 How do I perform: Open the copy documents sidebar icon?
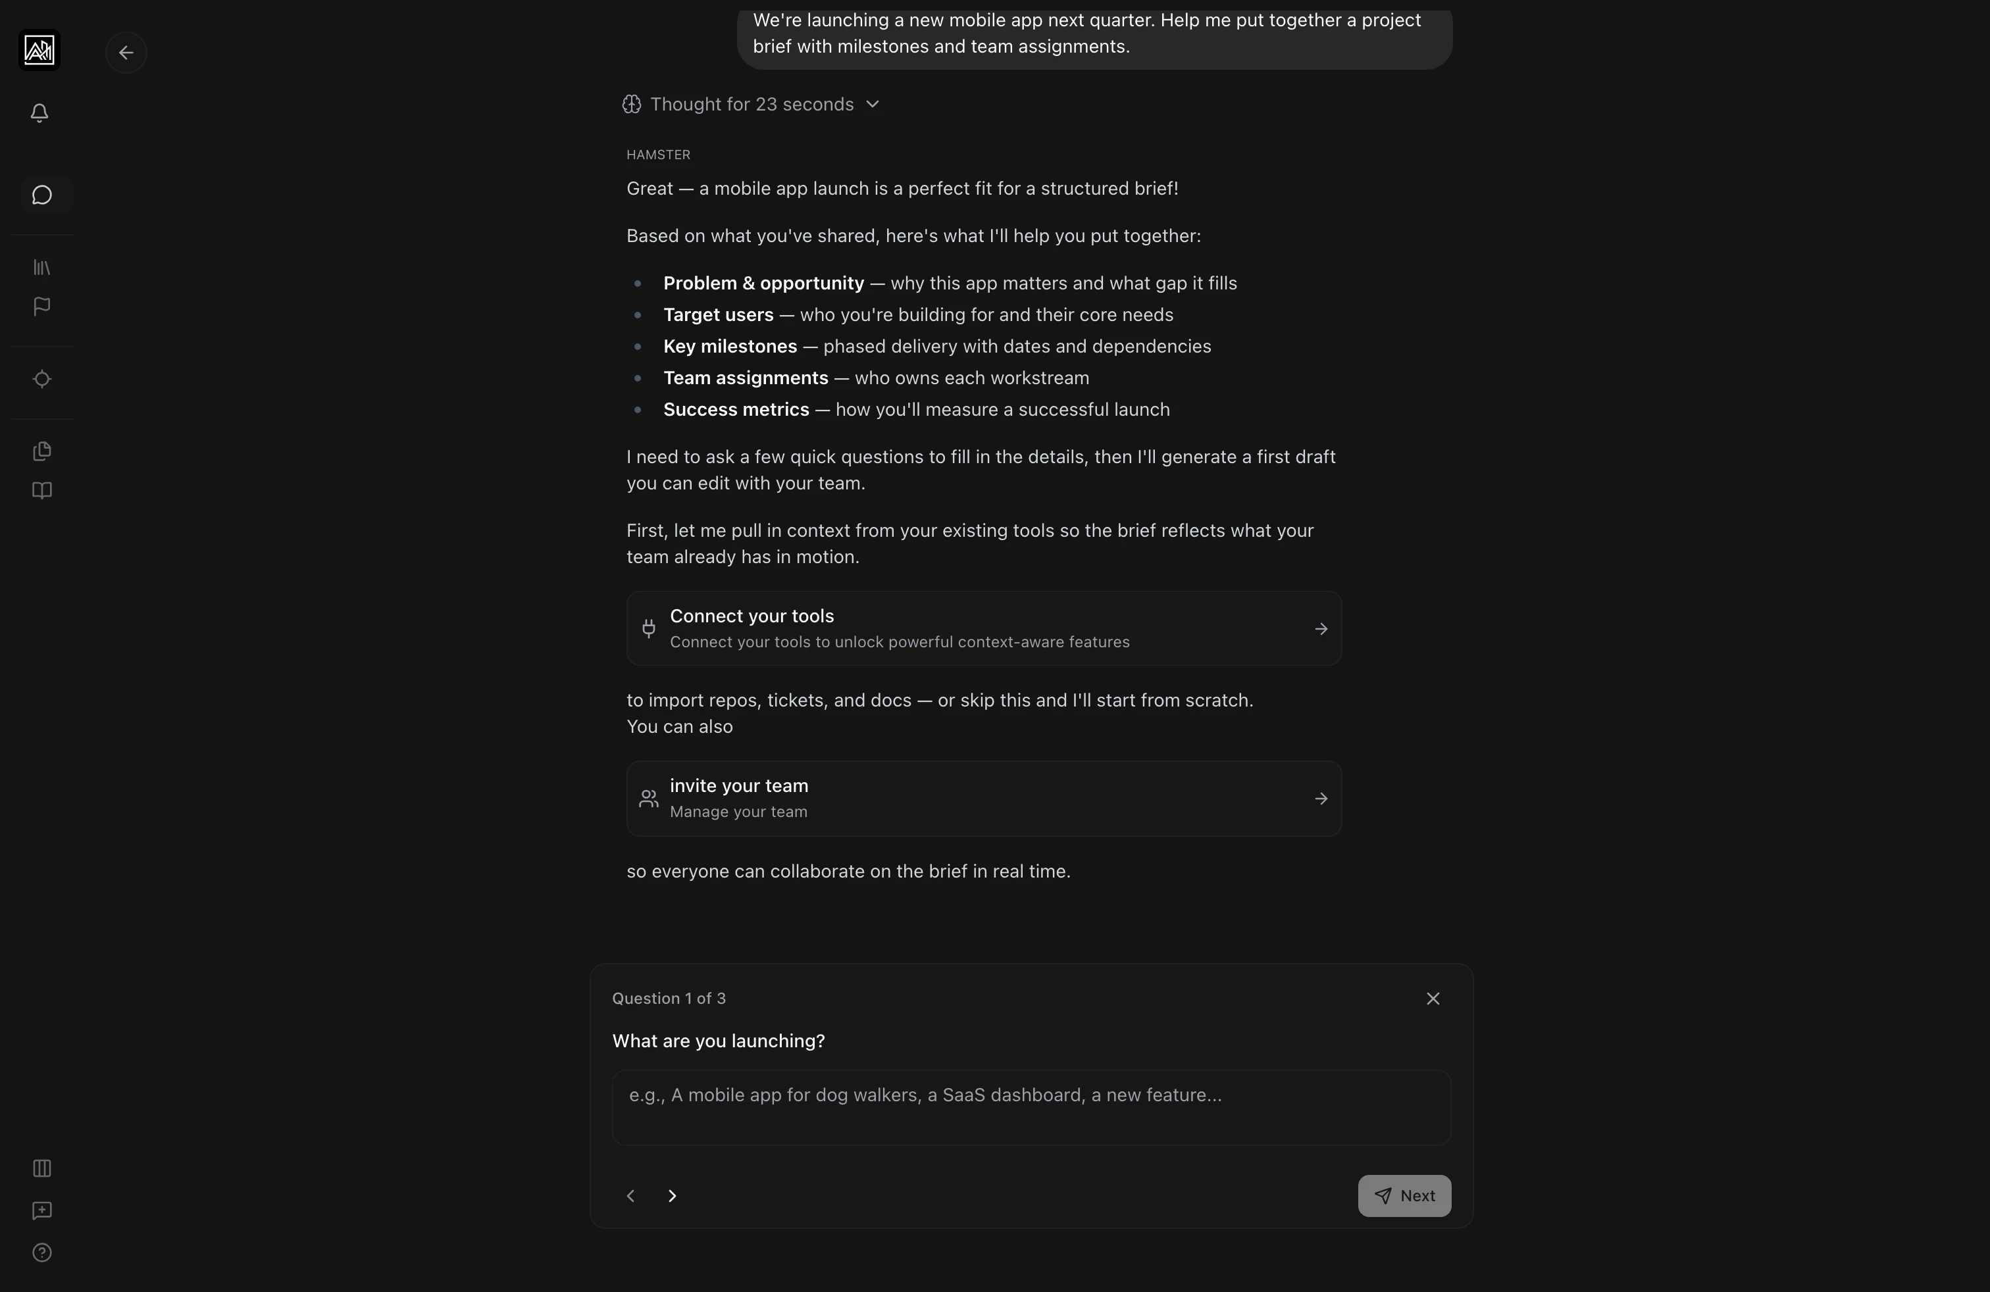pos(42,451)
